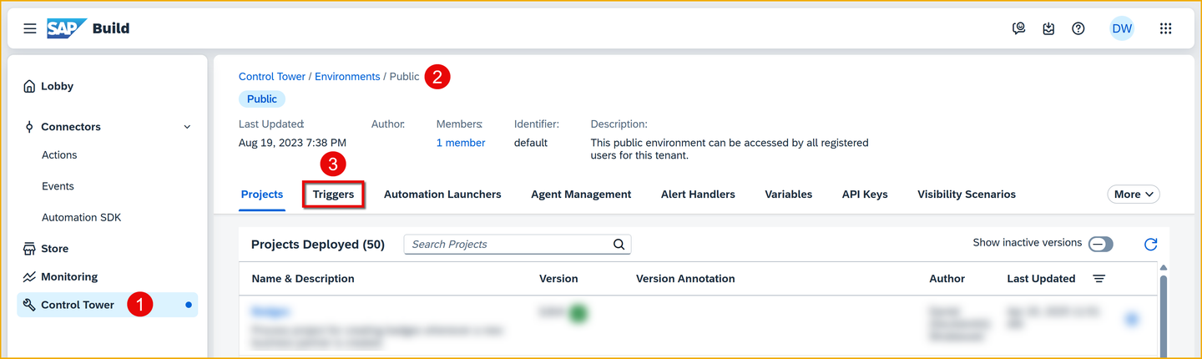Click the search magnifier icon

coord(619,245)
